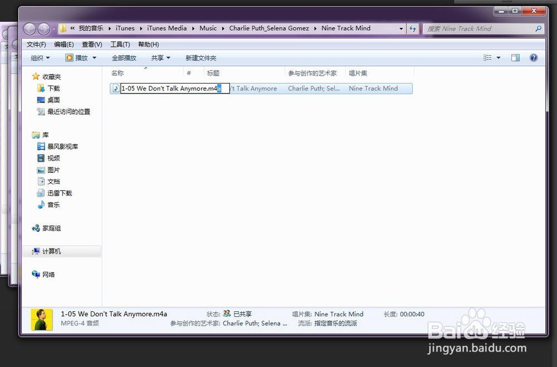Click the search magnifier icon

coord(538,28)
